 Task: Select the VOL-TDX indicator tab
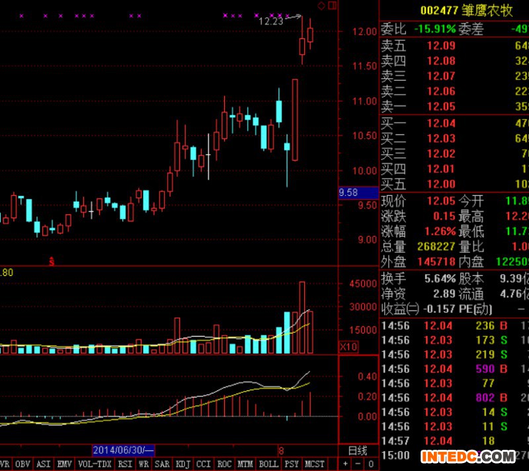pos(94,464)
